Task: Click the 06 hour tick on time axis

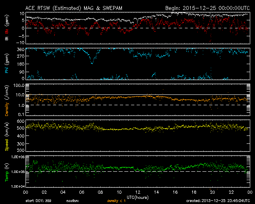Action: click(81, 192)
